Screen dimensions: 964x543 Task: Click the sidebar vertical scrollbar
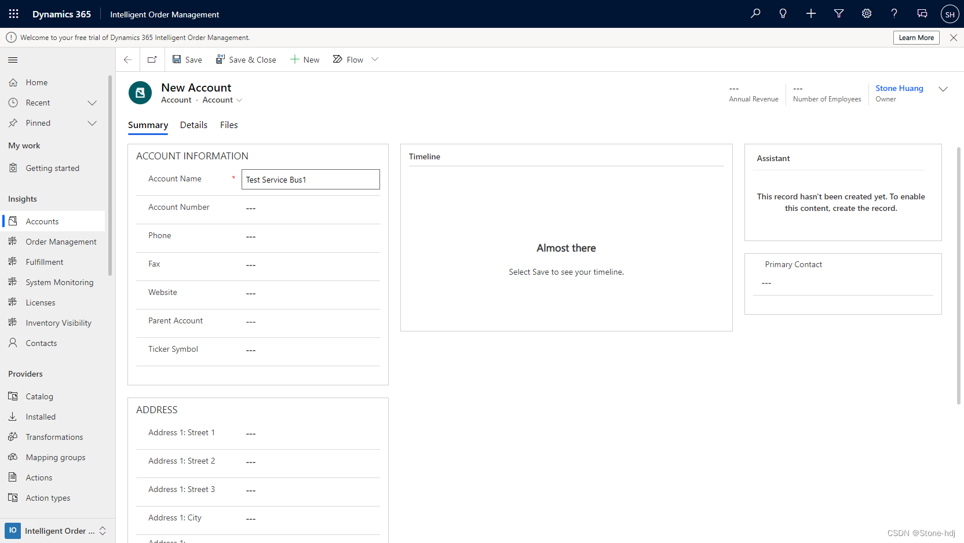point(110,176)
